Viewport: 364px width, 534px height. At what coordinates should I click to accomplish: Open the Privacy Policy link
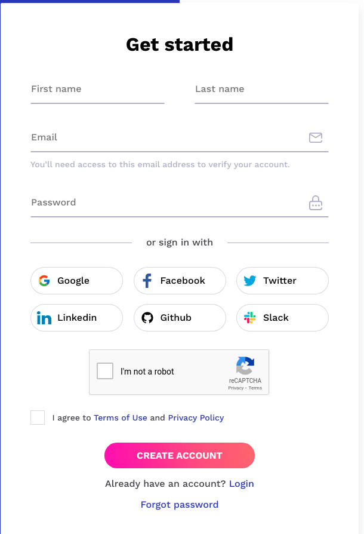click(196, 418)
